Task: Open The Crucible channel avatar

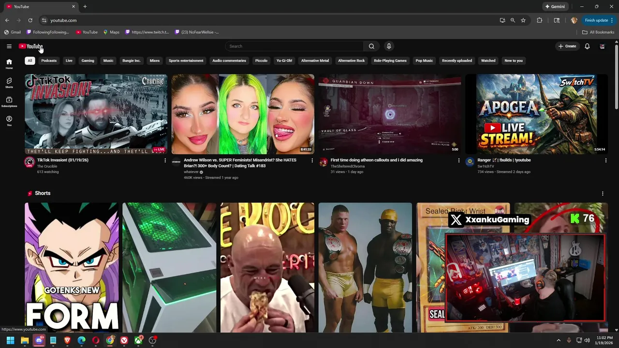Action: 29,162
